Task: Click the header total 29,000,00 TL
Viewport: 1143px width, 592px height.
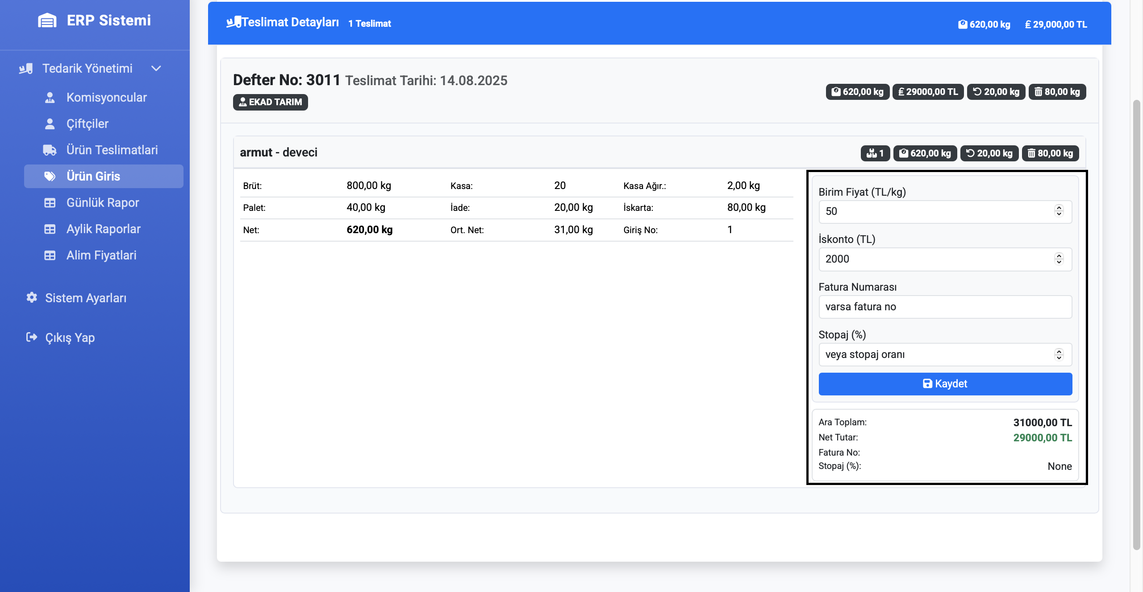Action: point(1056,25)
